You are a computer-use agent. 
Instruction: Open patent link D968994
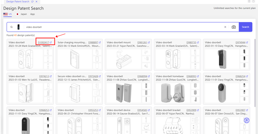(x=143, y=76)
